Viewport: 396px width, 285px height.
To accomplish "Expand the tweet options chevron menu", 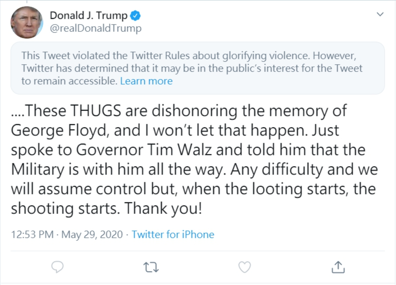I will (380, 14).
